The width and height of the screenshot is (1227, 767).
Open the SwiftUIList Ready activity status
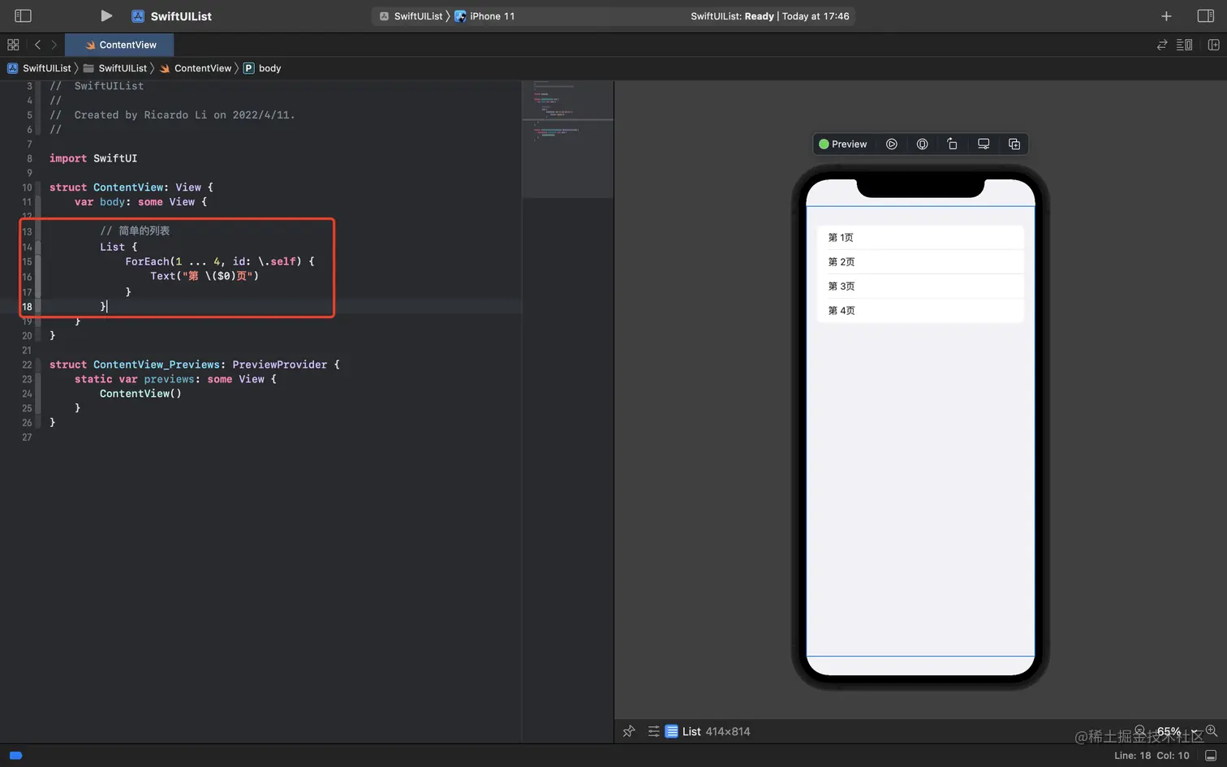(x=769, y=16)
